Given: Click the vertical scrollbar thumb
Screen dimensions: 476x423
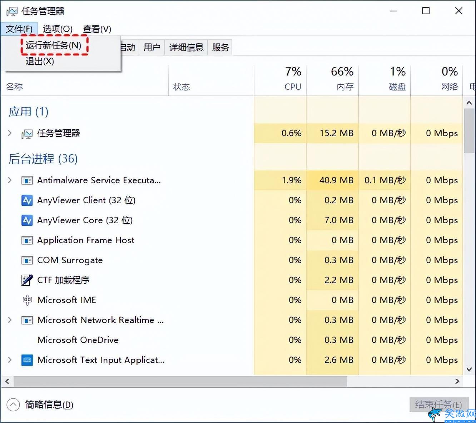Looking at the screenshot, I should [469, 131].
